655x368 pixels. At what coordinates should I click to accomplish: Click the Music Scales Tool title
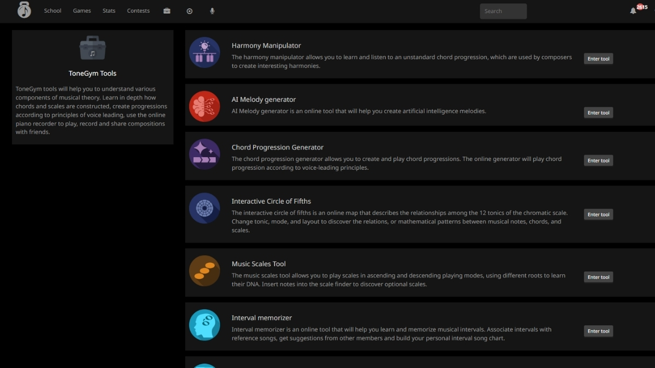pyautogui.click(x=259, y=264)
